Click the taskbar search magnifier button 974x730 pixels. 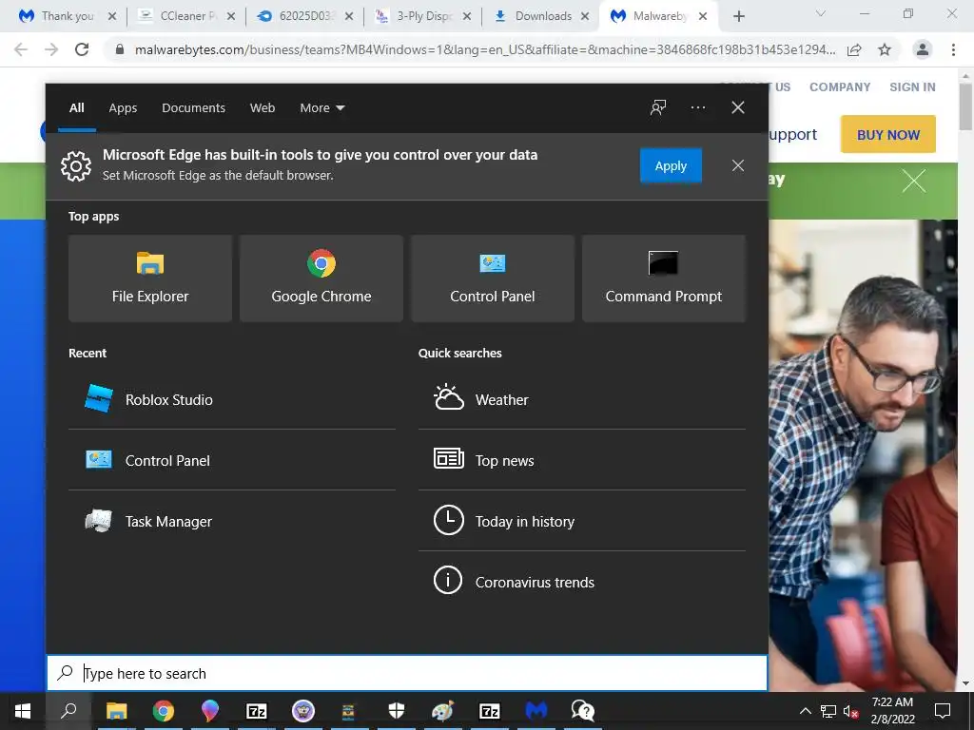coord(68,711)
